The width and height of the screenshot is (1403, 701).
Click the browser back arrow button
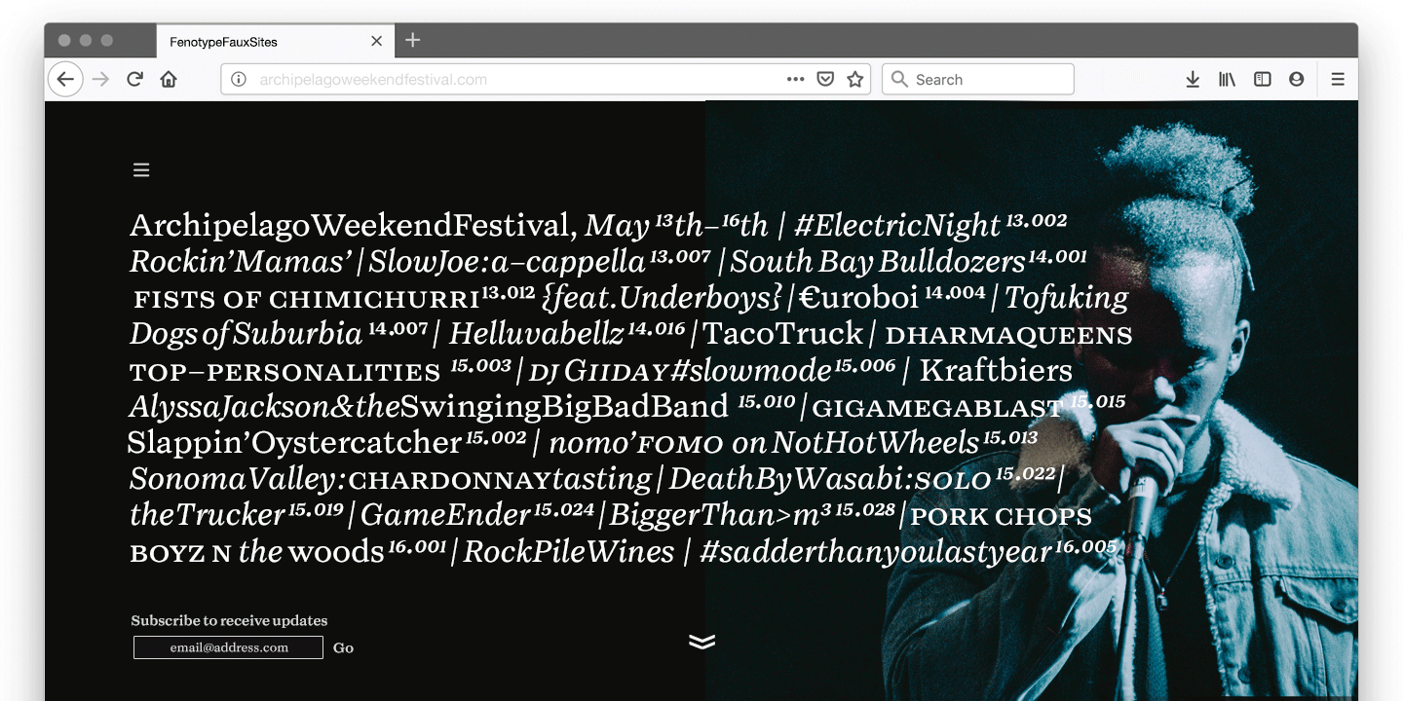pos(65,80)
